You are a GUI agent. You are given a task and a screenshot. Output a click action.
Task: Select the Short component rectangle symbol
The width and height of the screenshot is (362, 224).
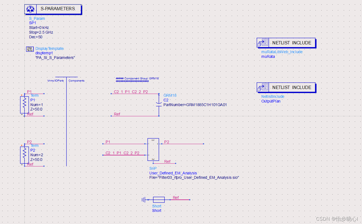pos(159,200)
